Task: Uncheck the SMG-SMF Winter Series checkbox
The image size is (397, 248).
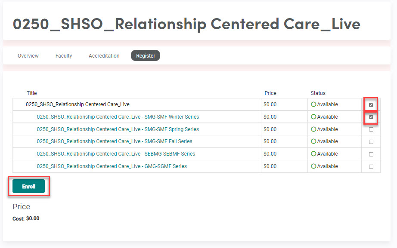Action: click(370, 116)
